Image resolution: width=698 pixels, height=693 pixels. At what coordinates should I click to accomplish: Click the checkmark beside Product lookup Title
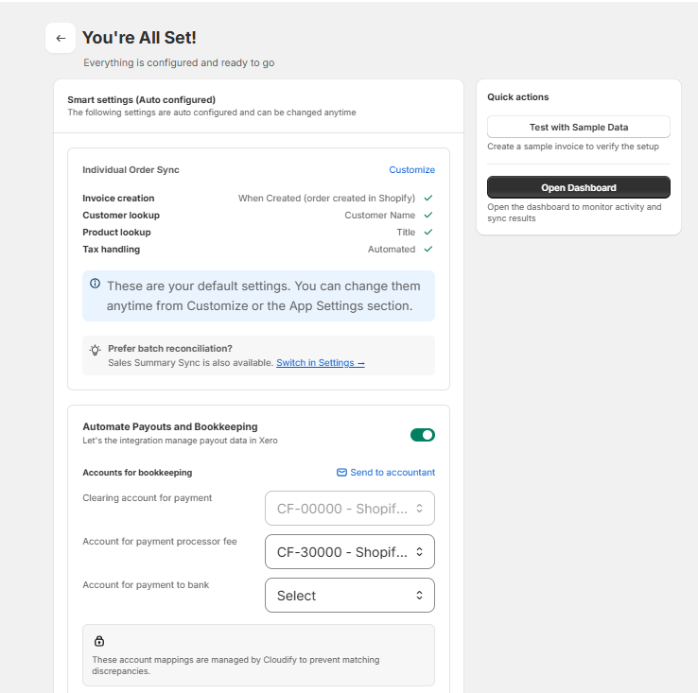[428, 233]
